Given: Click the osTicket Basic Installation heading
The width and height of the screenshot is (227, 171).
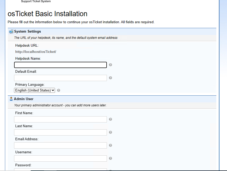Looking at the screenshot, I should pos(47,14).
